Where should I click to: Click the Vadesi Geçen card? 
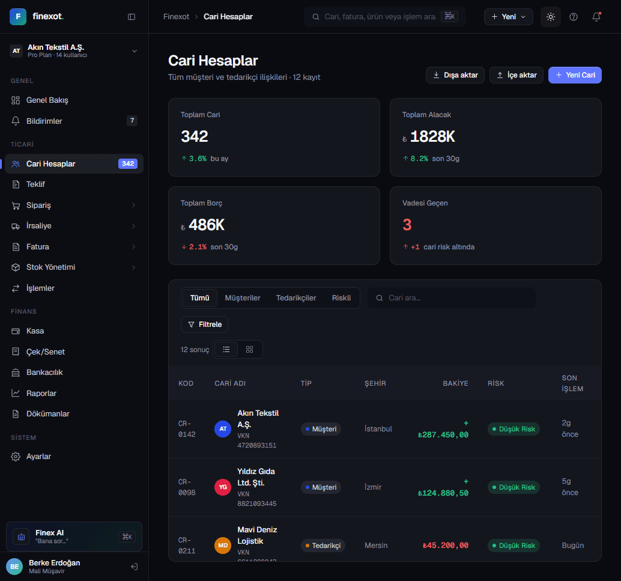pyautogui.click(x=495, y=225)
